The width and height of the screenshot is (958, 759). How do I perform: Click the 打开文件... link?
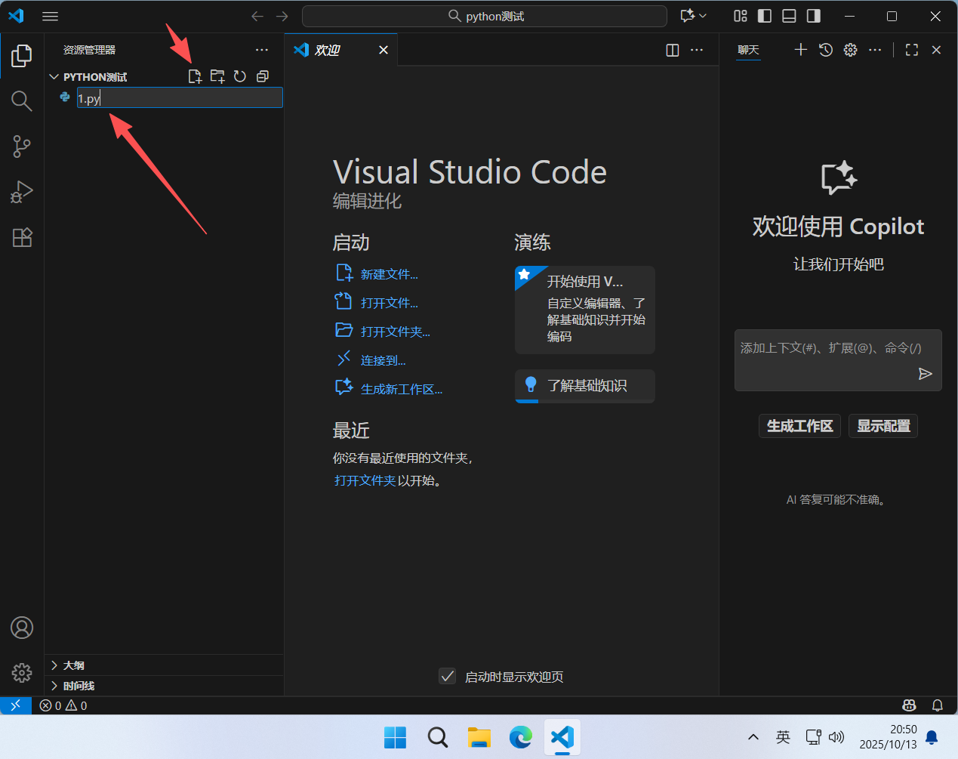(389, 303)
